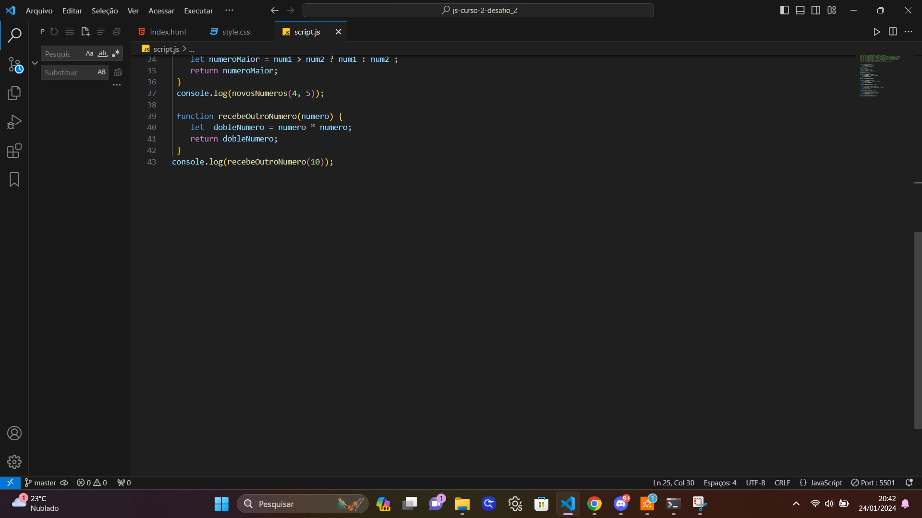
Task: Toggle Match Case in search box
Action: tap(89, 53)
